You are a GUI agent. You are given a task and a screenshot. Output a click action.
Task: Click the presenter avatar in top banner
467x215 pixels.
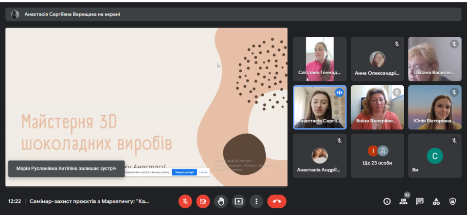click(15, 14)
